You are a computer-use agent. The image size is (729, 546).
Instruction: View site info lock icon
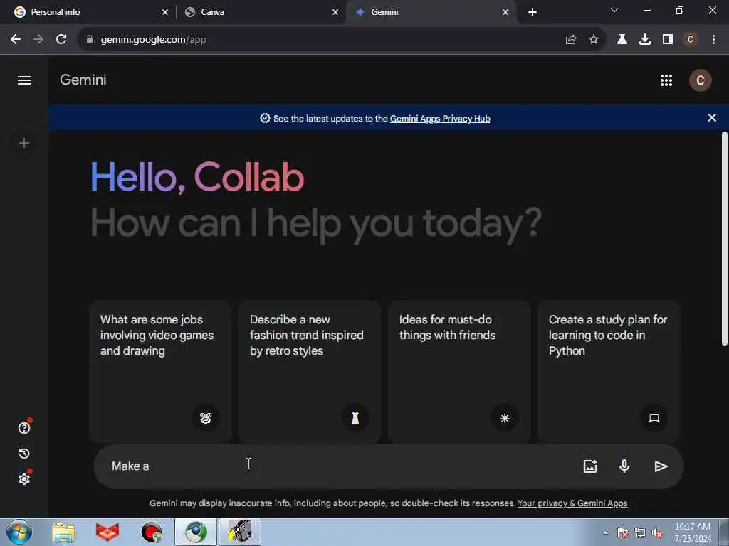90,40
